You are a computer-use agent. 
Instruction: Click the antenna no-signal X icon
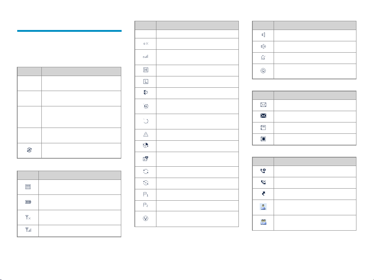(x=28, y=217)
